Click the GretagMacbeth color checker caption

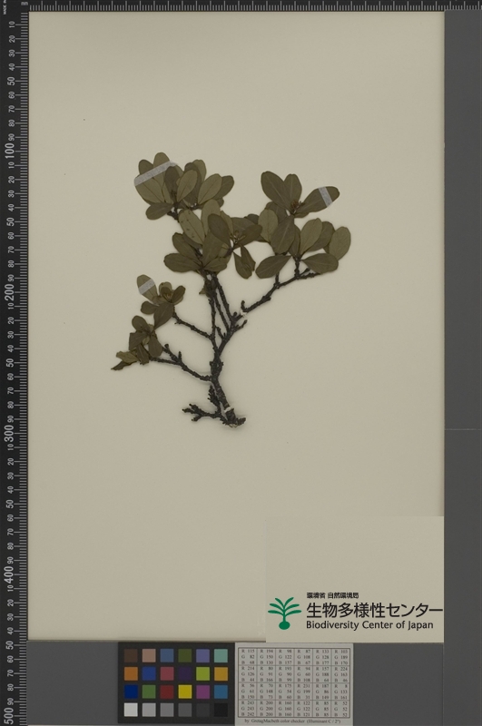292,721
